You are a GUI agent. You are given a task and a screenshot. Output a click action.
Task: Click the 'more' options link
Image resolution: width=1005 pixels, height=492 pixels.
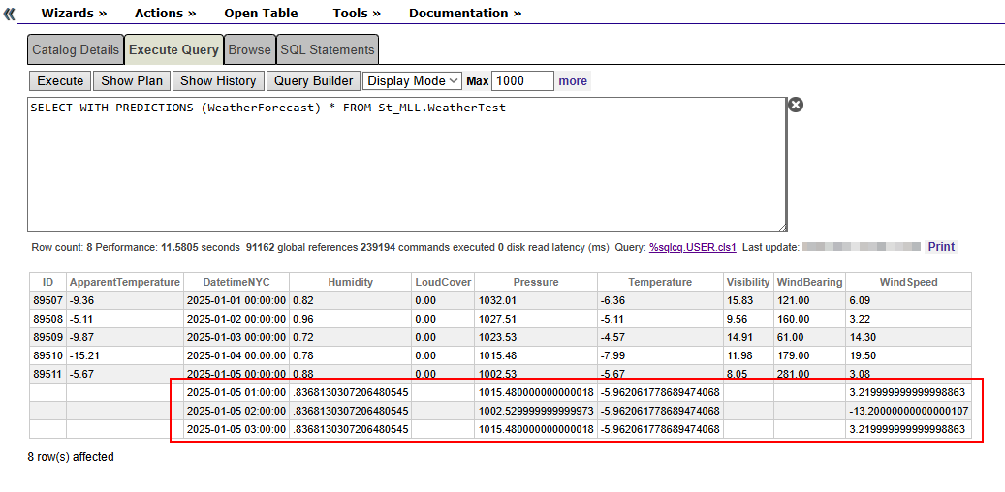(573, 81)
